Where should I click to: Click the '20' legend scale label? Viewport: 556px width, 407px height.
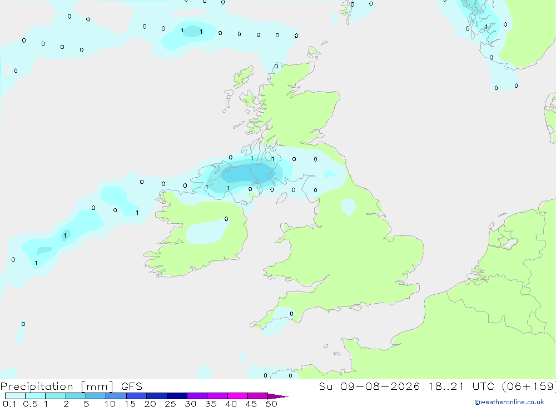pyautogui.click(x=150, y=404)
